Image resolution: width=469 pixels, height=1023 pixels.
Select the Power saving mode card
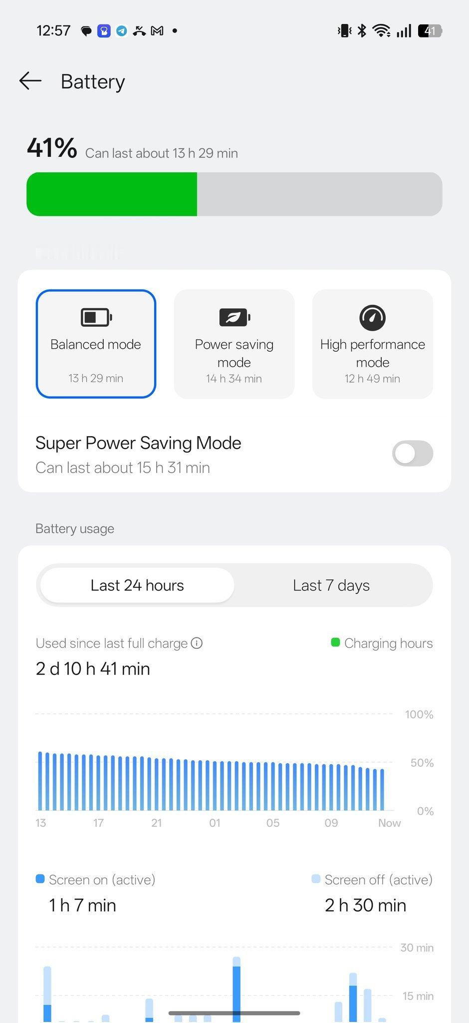(234, 344)
